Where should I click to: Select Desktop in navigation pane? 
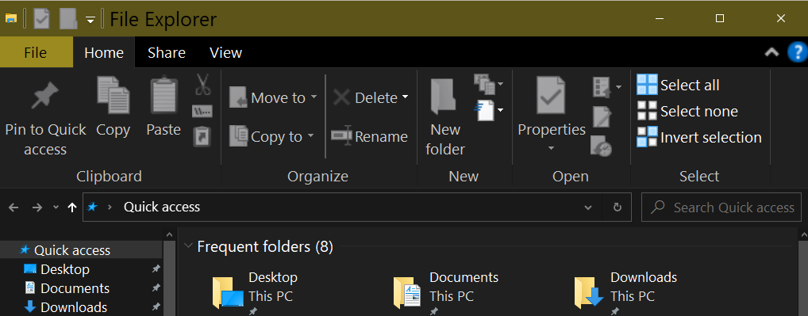click(82, 269)
